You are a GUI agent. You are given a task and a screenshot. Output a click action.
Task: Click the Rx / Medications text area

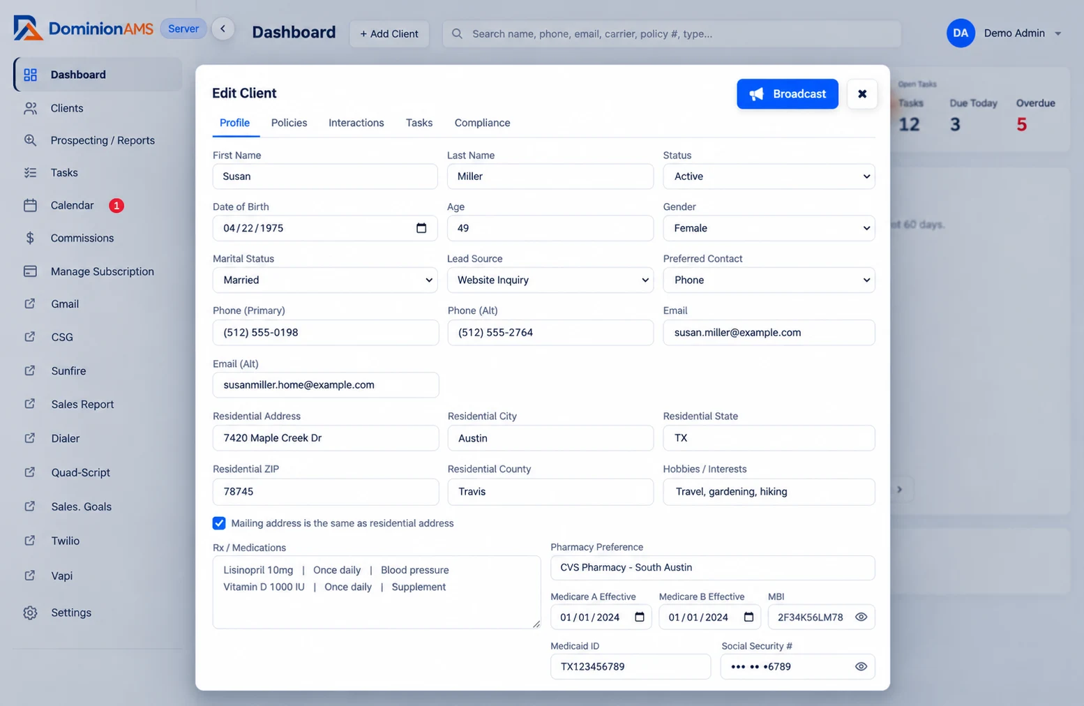(377, 592)
